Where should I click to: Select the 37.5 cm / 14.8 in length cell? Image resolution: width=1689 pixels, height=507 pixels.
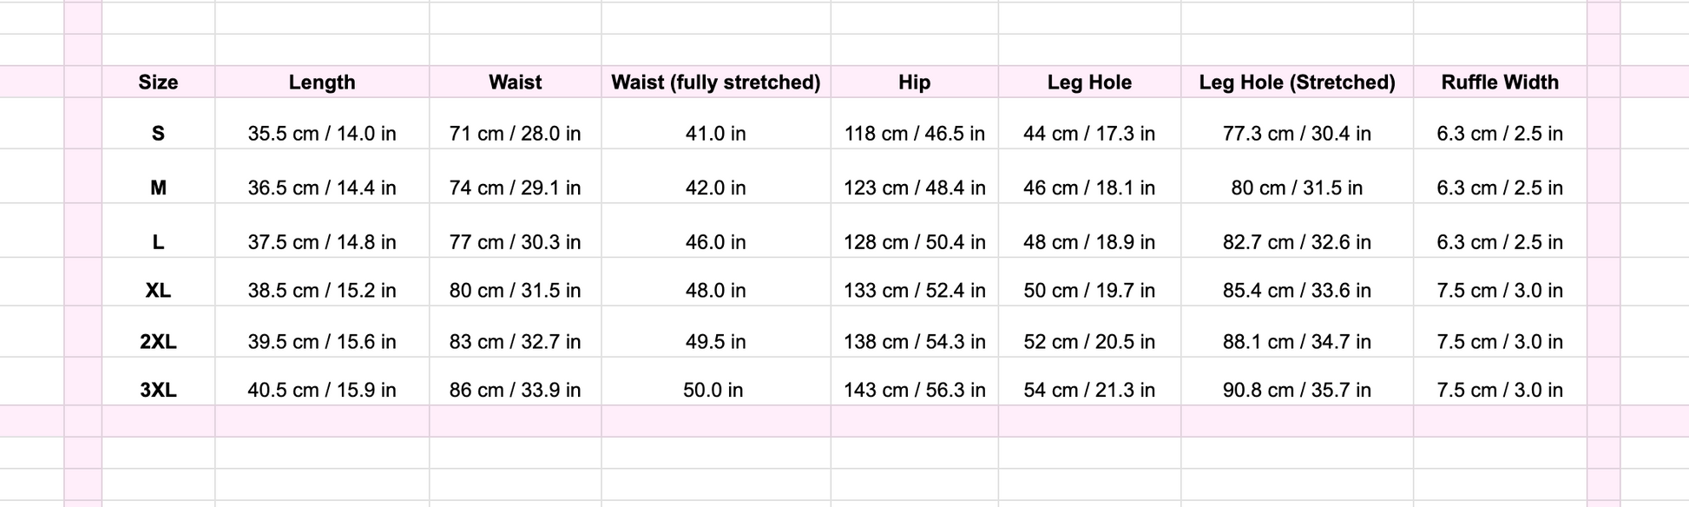(322, 241)
